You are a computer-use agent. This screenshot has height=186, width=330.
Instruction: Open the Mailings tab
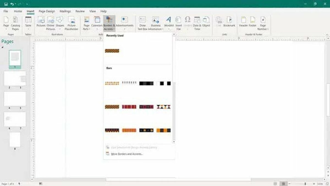pos(65,11)
